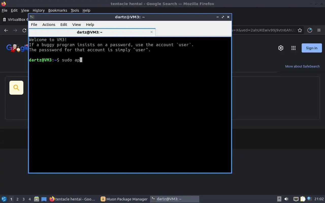Open the system start menu
325x203 pixels.
click(x=4, y=199)
